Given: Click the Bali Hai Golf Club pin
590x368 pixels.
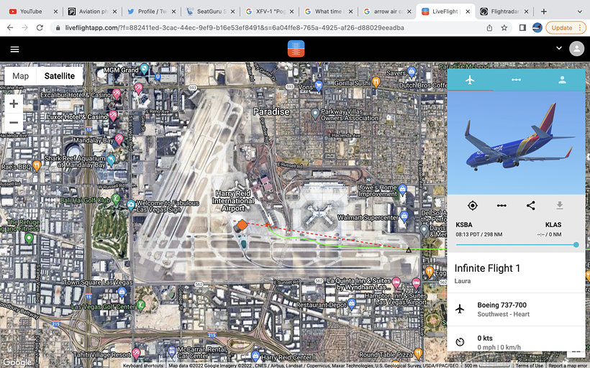Looking at the screenshot, I should (116, 199).
